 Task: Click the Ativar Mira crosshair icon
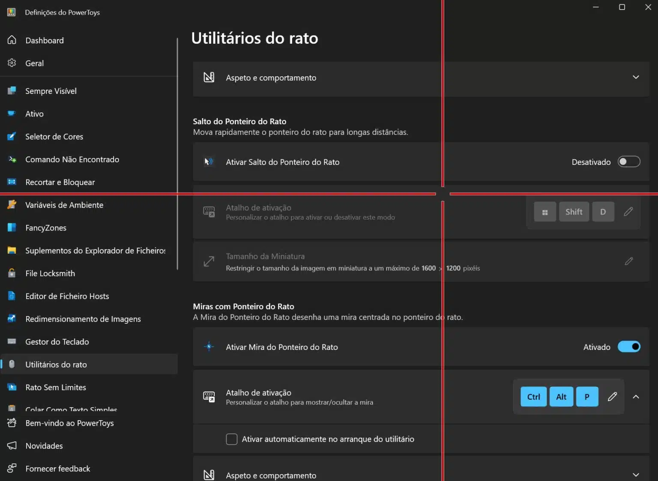[x=209, y=347]
